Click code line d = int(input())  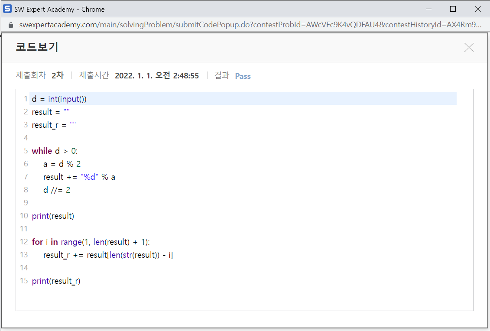(59, 99)
